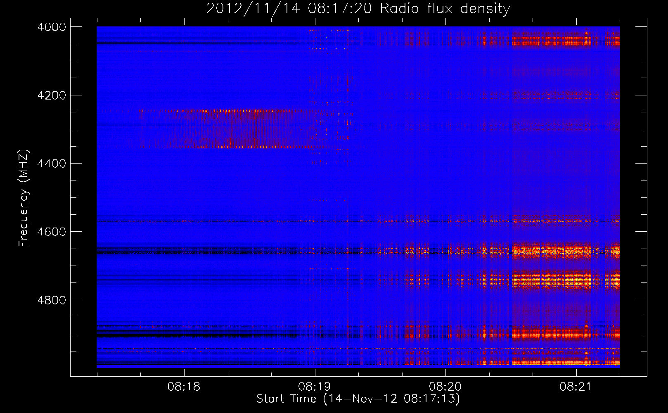Viewport: 668px width, 413px height.
Task: Click the plot title '2012/11/14 08:17:20 Radio flux density'
Action: click(358, 8)
